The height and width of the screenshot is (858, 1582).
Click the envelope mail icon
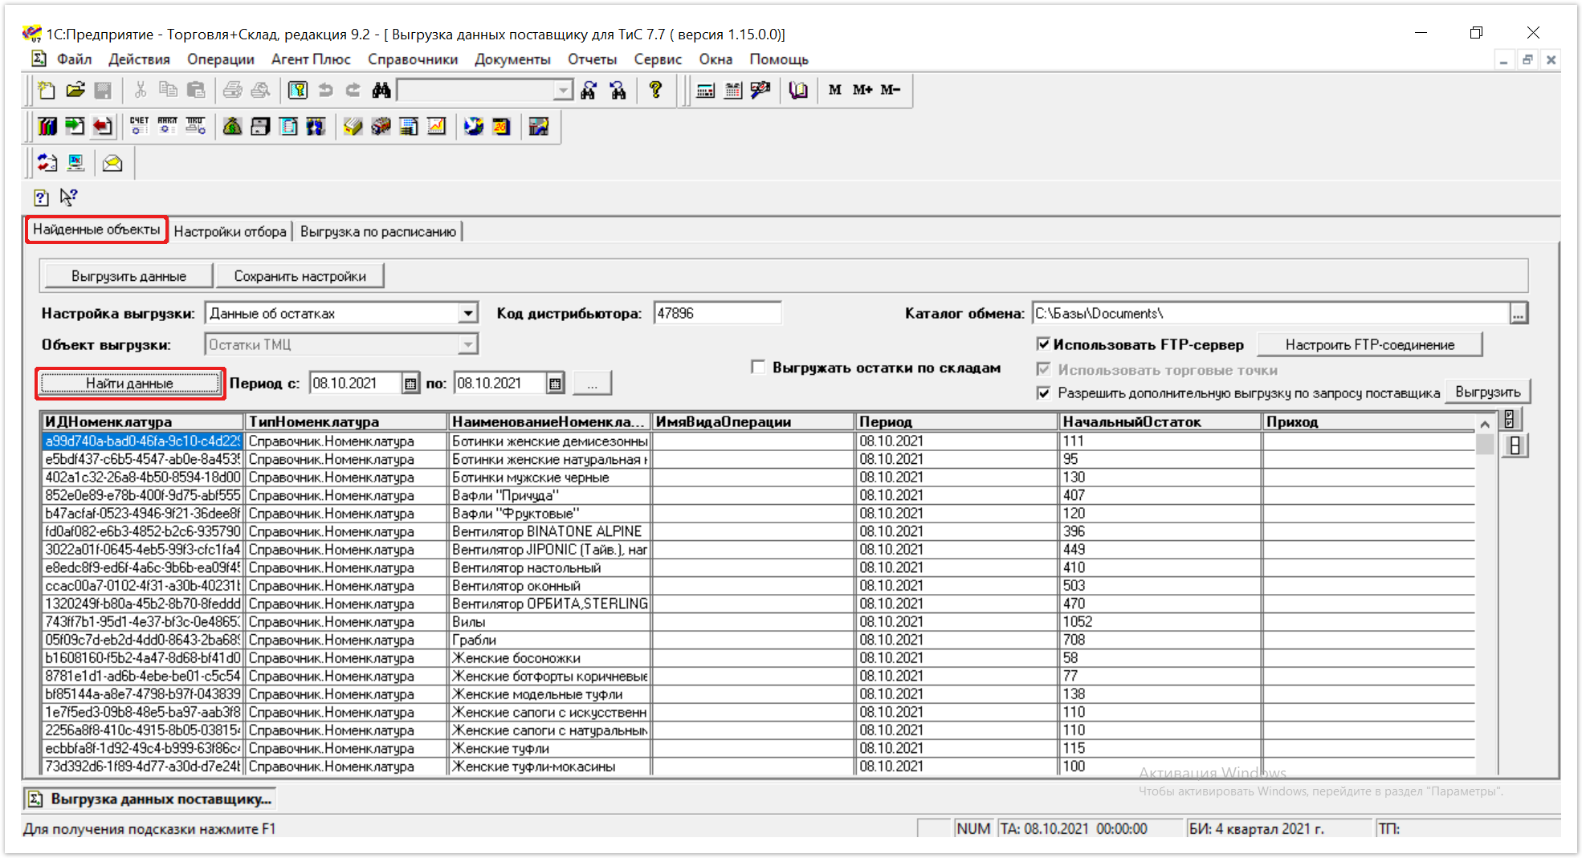coord(112,163)
